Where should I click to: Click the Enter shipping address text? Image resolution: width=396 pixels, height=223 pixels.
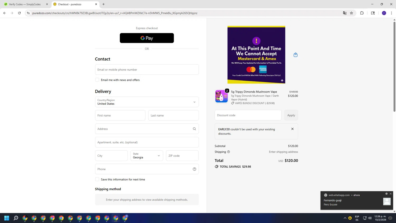click(283, 152)
